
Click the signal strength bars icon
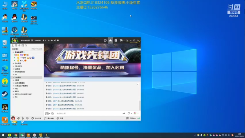pyautogui.click(x=139, y=118)
